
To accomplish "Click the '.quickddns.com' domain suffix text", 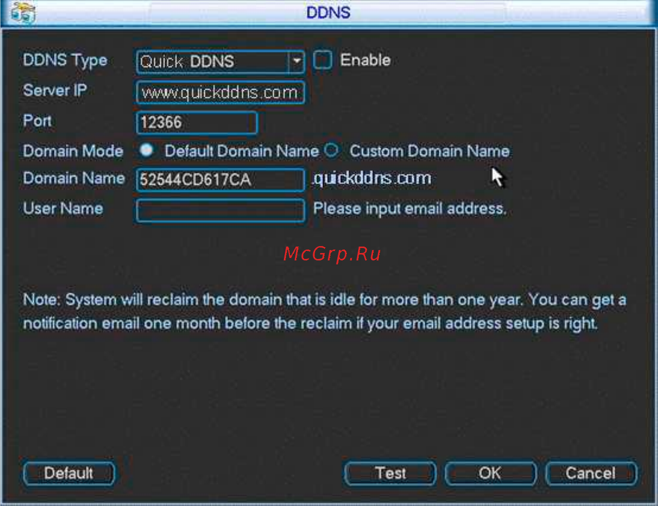I will pyautogui.click(x=372, y=178).
